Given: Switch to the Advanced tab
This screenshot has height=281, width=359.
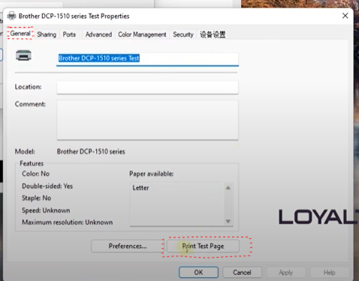Looking at the screenshot, I should click(98, 35).
